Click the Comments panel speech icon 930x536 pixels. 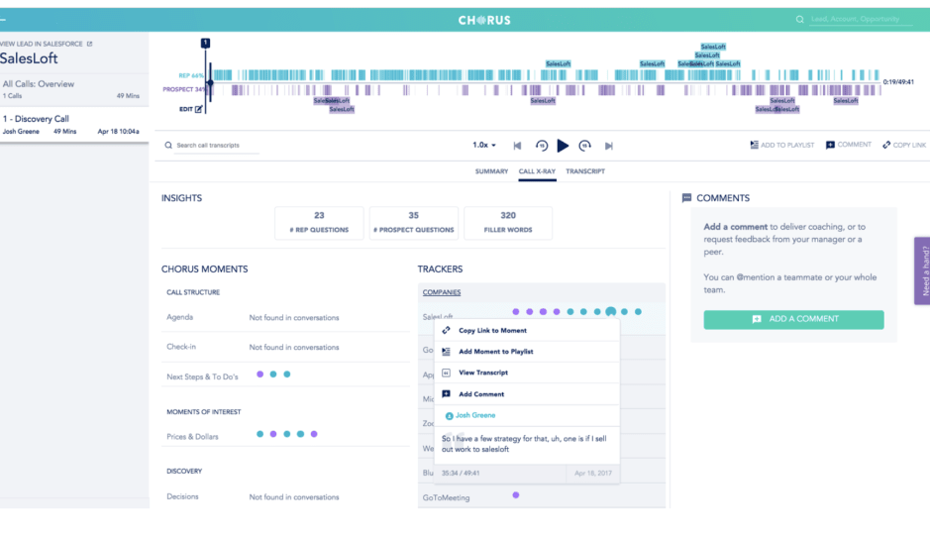[x=686, y=198]
